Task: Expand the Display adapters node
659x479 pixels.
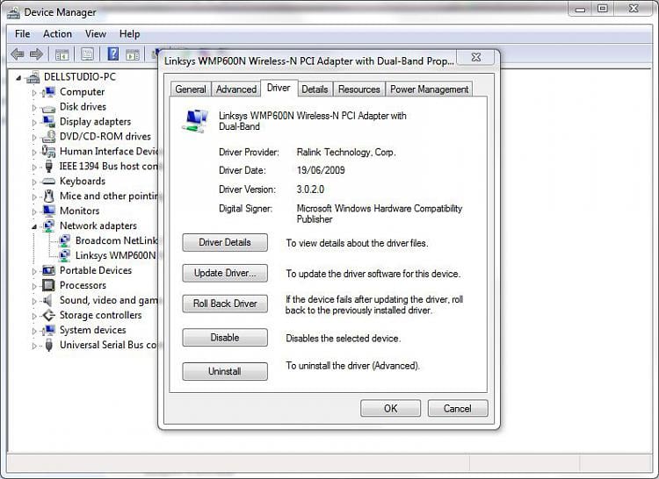Action: click(34, 123)
